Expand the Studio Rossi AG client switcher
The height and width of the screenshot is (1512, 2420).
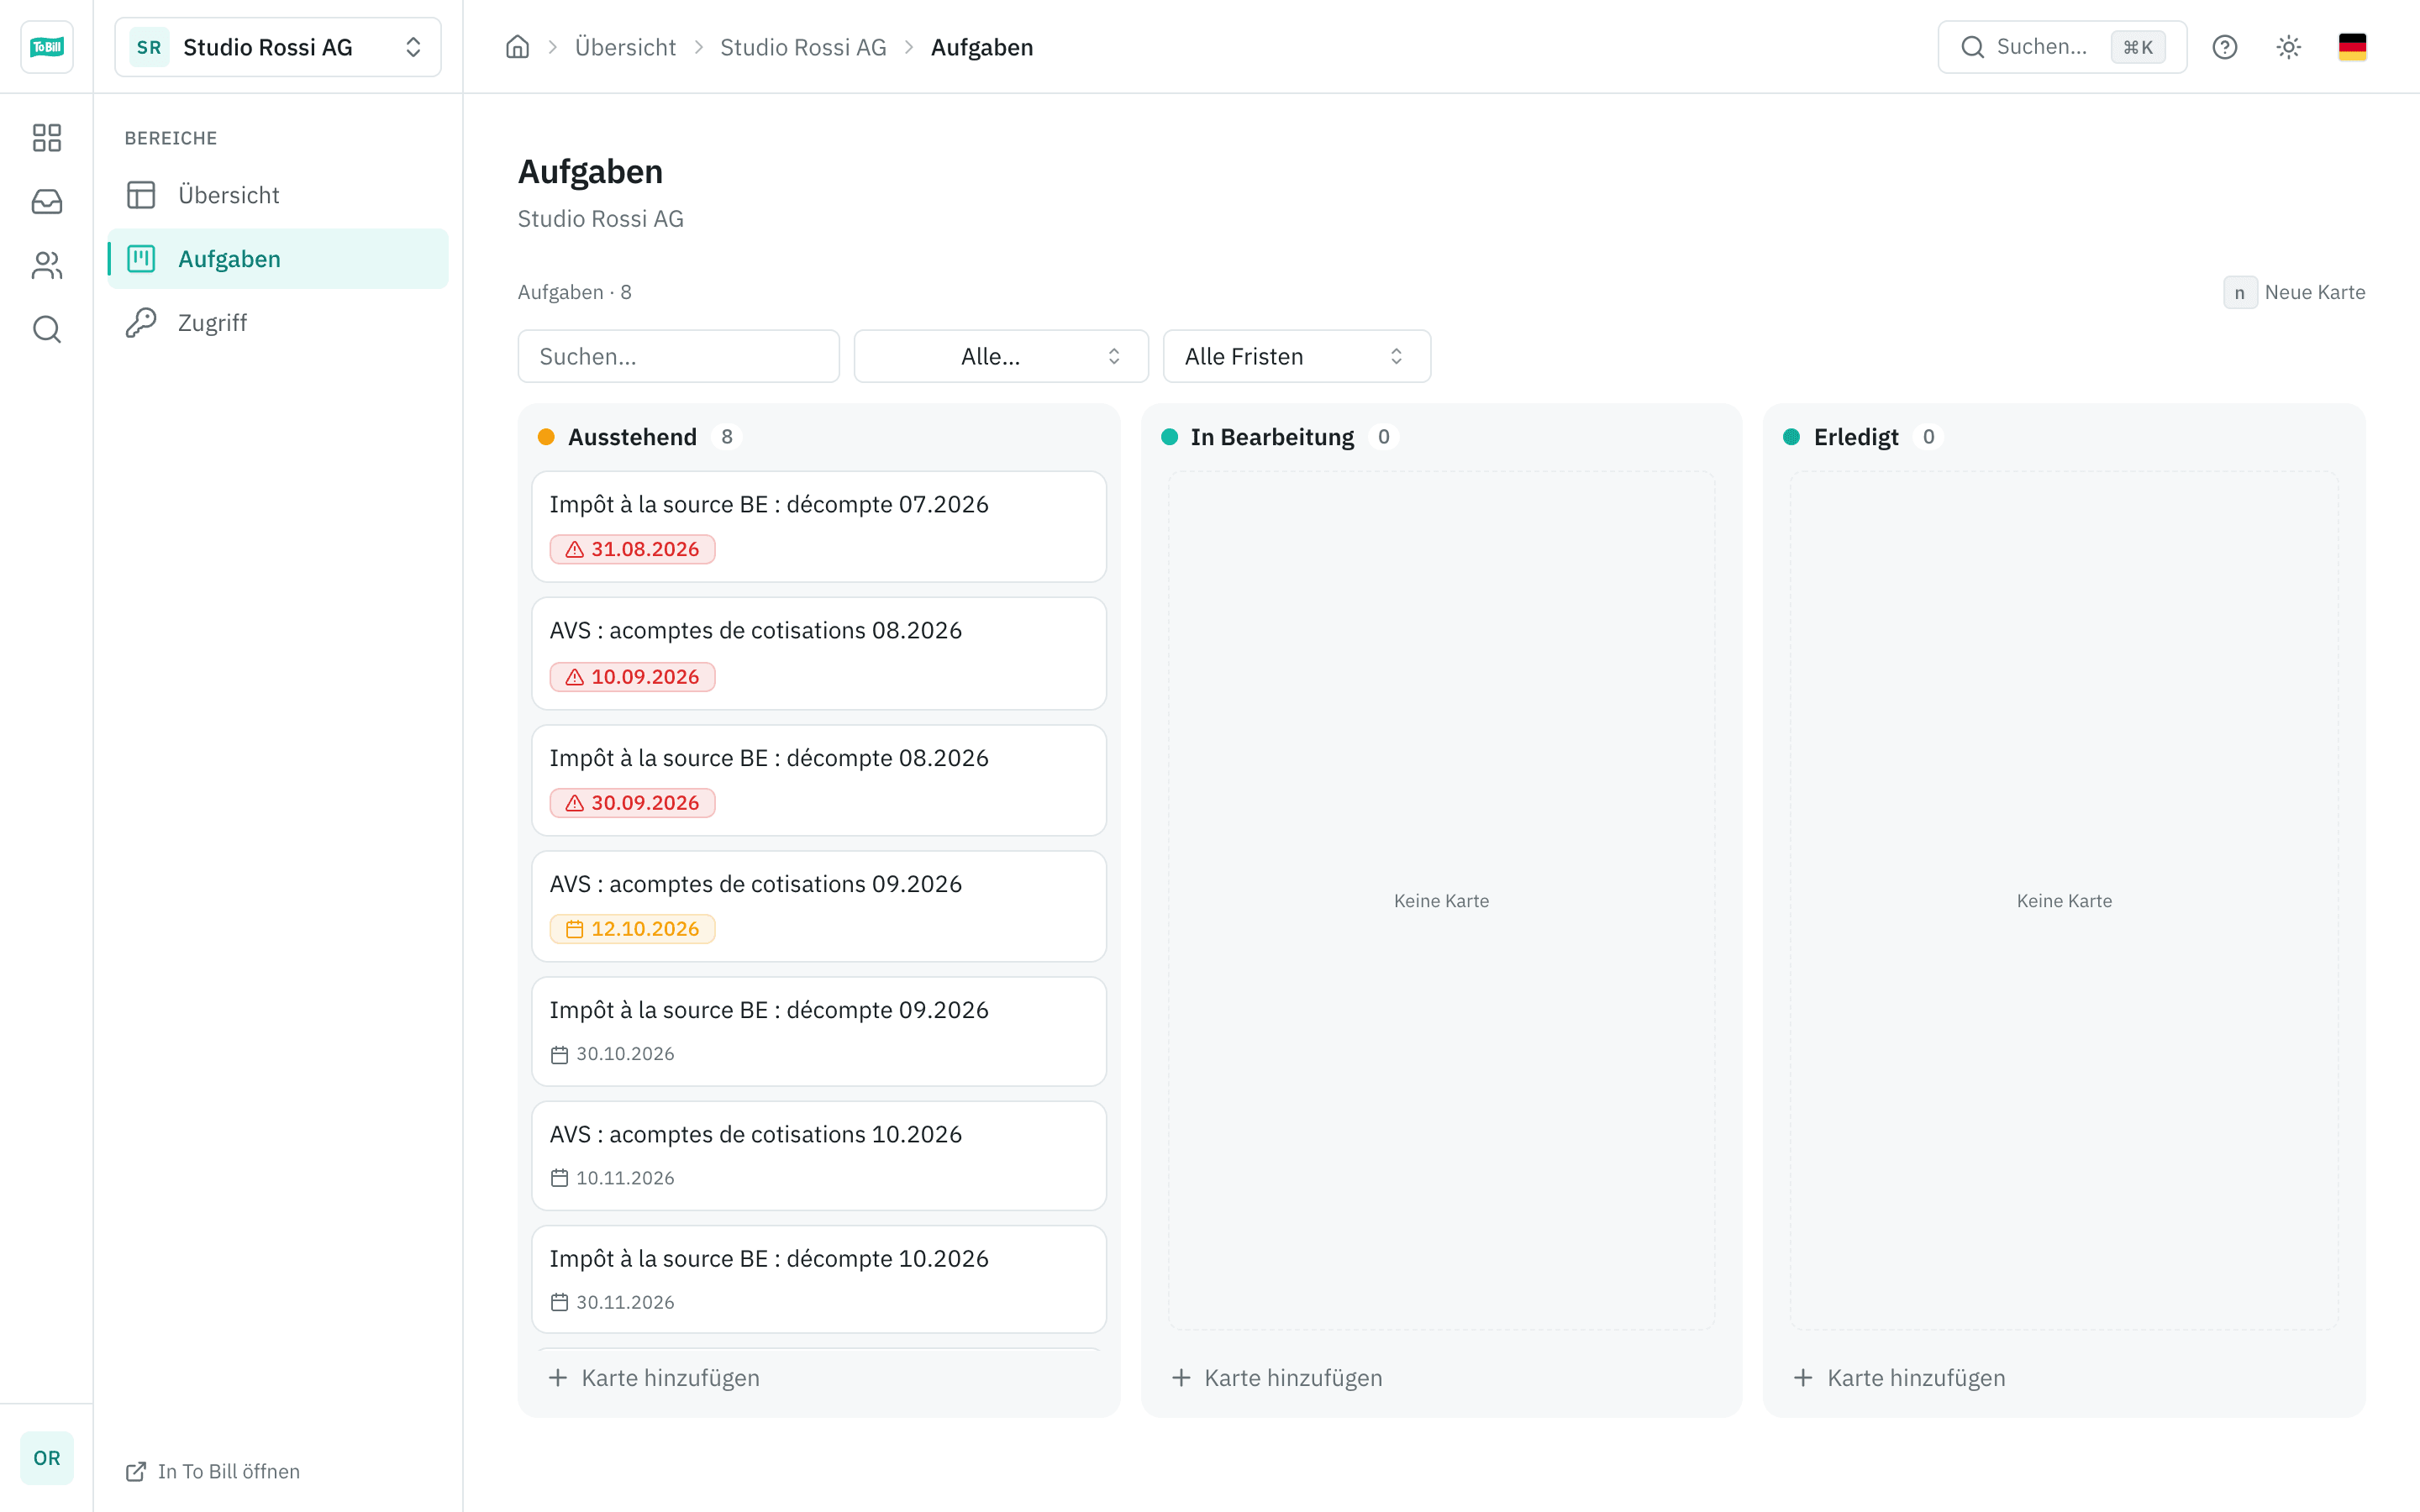[x=278, y=47]
